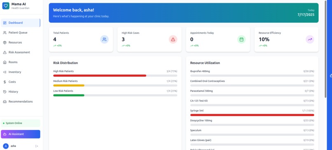This screenshot has width=332, height=150.
Task: Click the Appointments Today count 0
Action: [x=192, y=39]
